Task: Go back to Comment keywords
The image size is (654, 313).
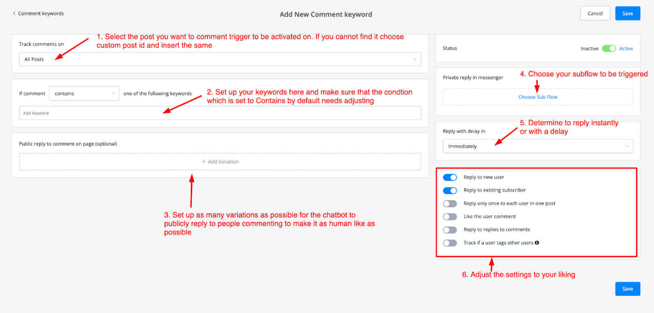Action: tap(41, 14)
